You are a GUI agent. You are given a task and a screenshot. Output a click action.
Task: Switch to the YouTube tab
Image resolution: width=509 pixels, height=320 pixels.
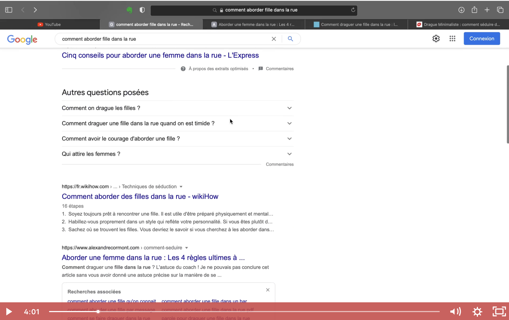click(50, 24)
